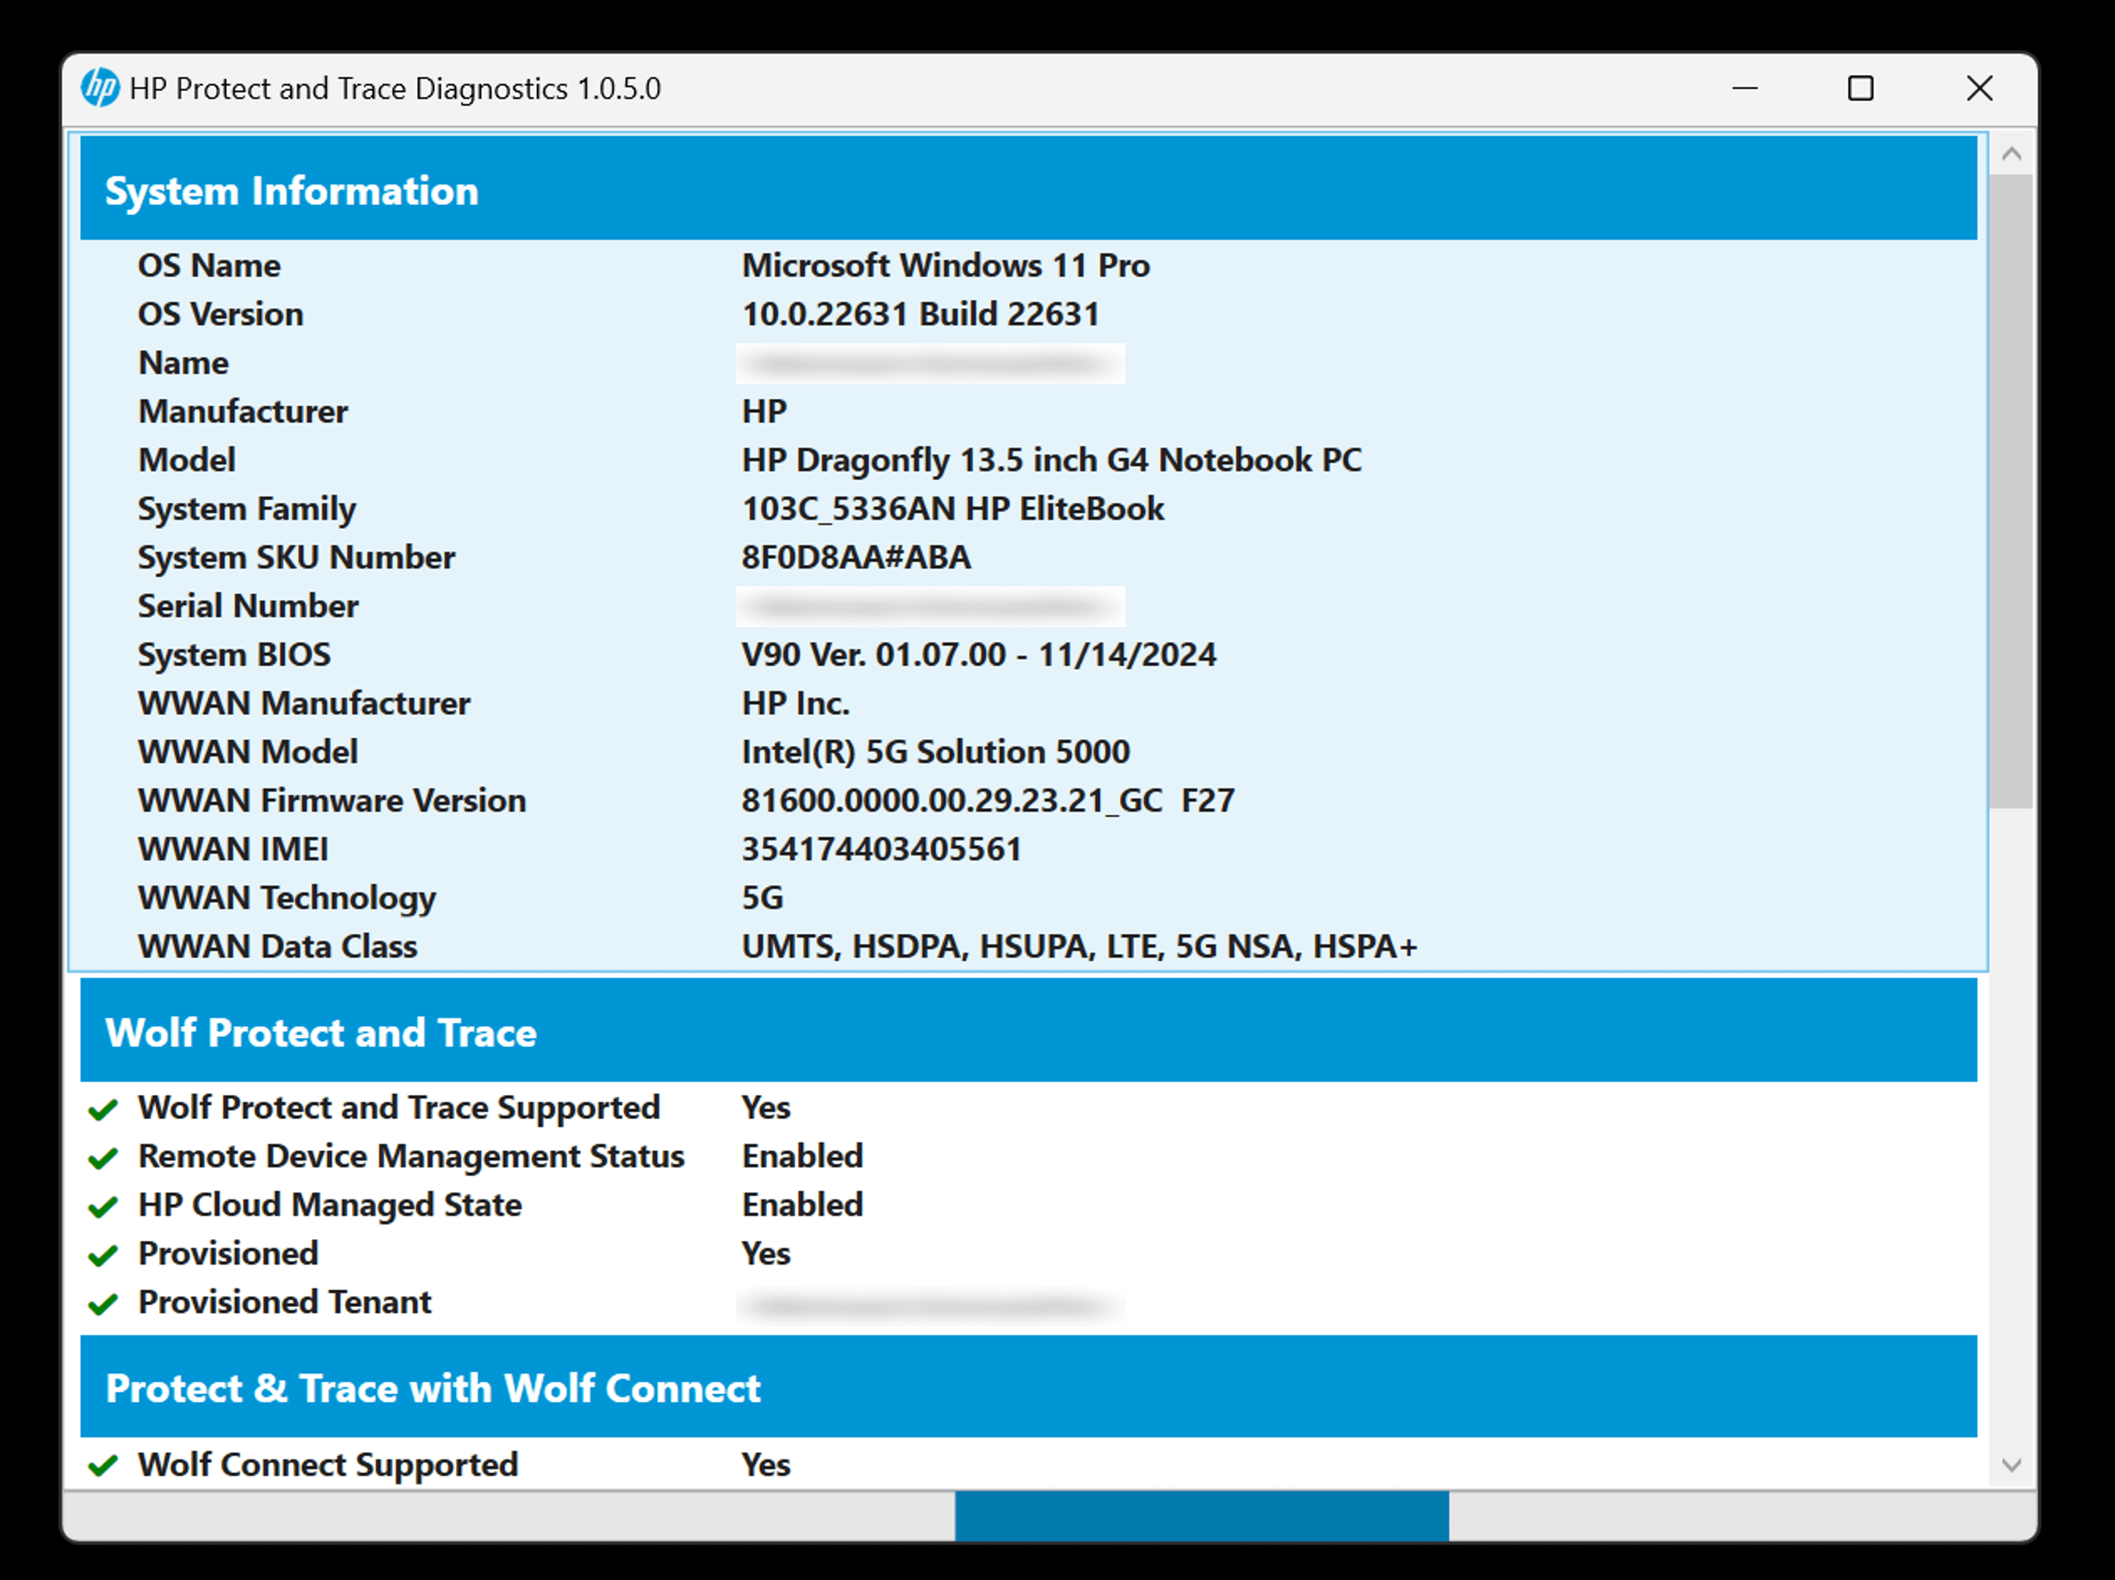Click the WWAN IMEI value 35417440340561
The height and width of the screenshot is (1580, 2115).
click(880, 848)
